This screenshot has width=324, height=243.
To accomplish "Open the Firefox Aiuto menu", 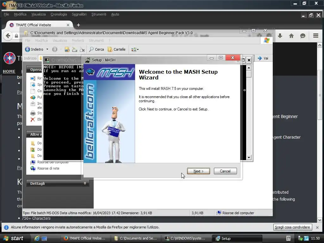I will (x=115, y=14).
